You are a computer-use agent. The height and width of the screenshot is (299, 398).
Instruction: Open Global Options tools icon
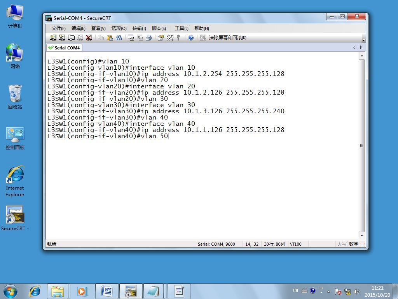point(170,38)
